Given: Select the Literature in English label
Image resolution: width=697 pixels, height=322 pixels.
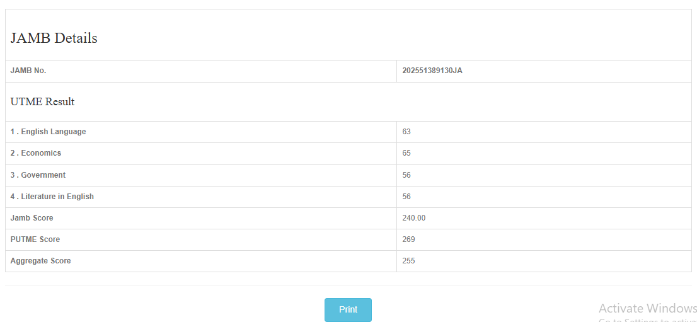Looking at the screenshot, I should [x=52, y=197].
